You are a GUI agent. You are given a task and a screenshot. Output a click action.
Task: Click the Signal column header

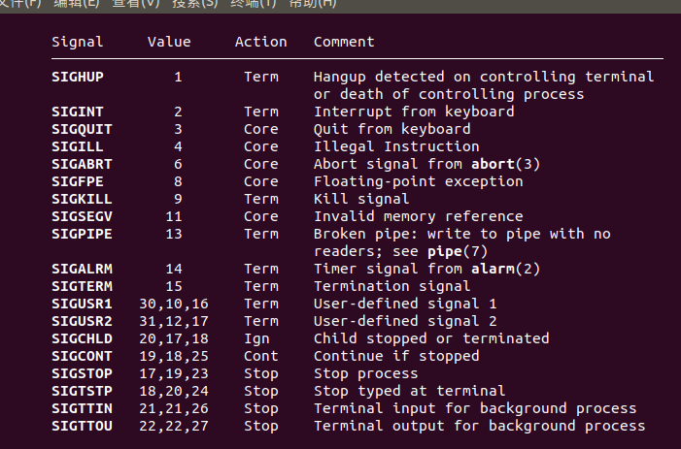coord(78,42)
